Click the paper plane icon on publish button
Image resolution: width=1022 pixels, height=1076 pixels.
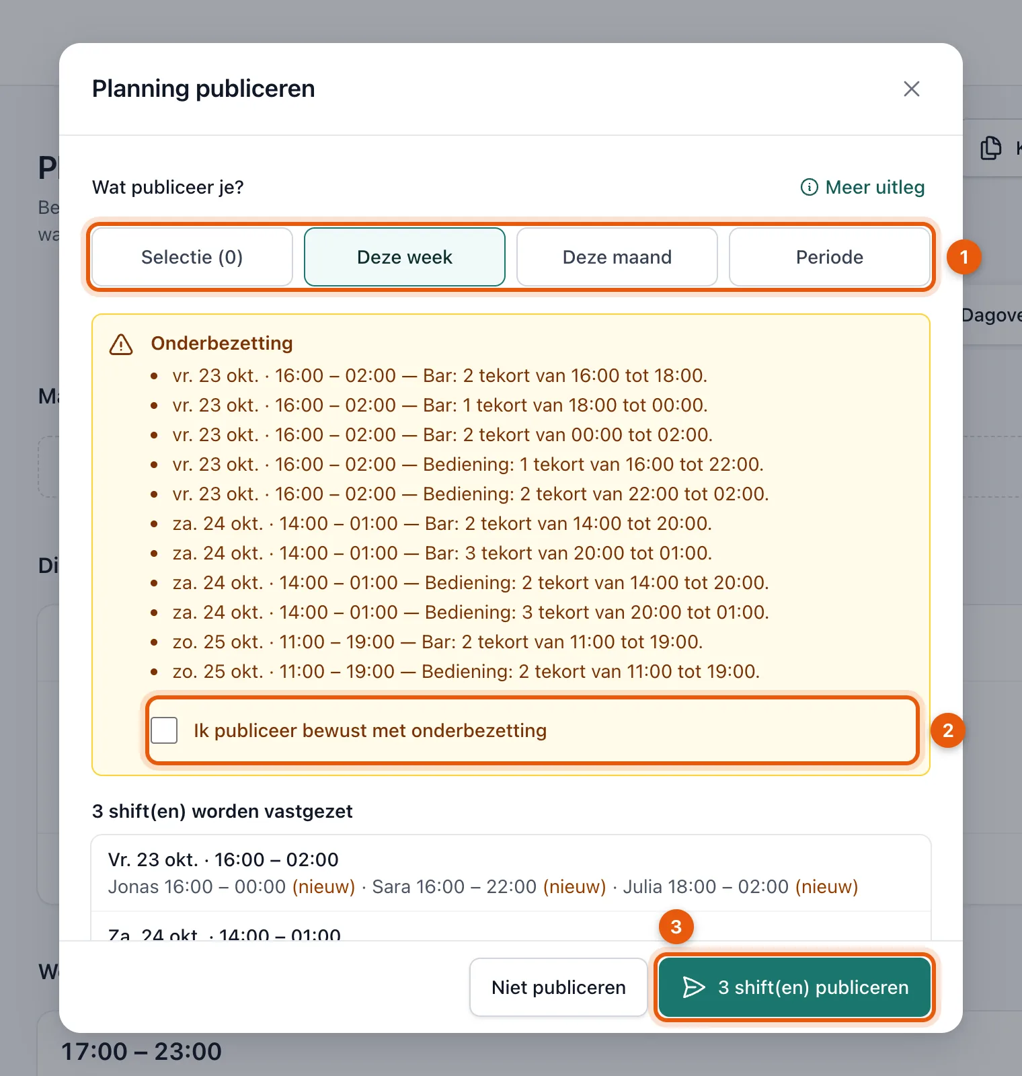coord(694,987)
